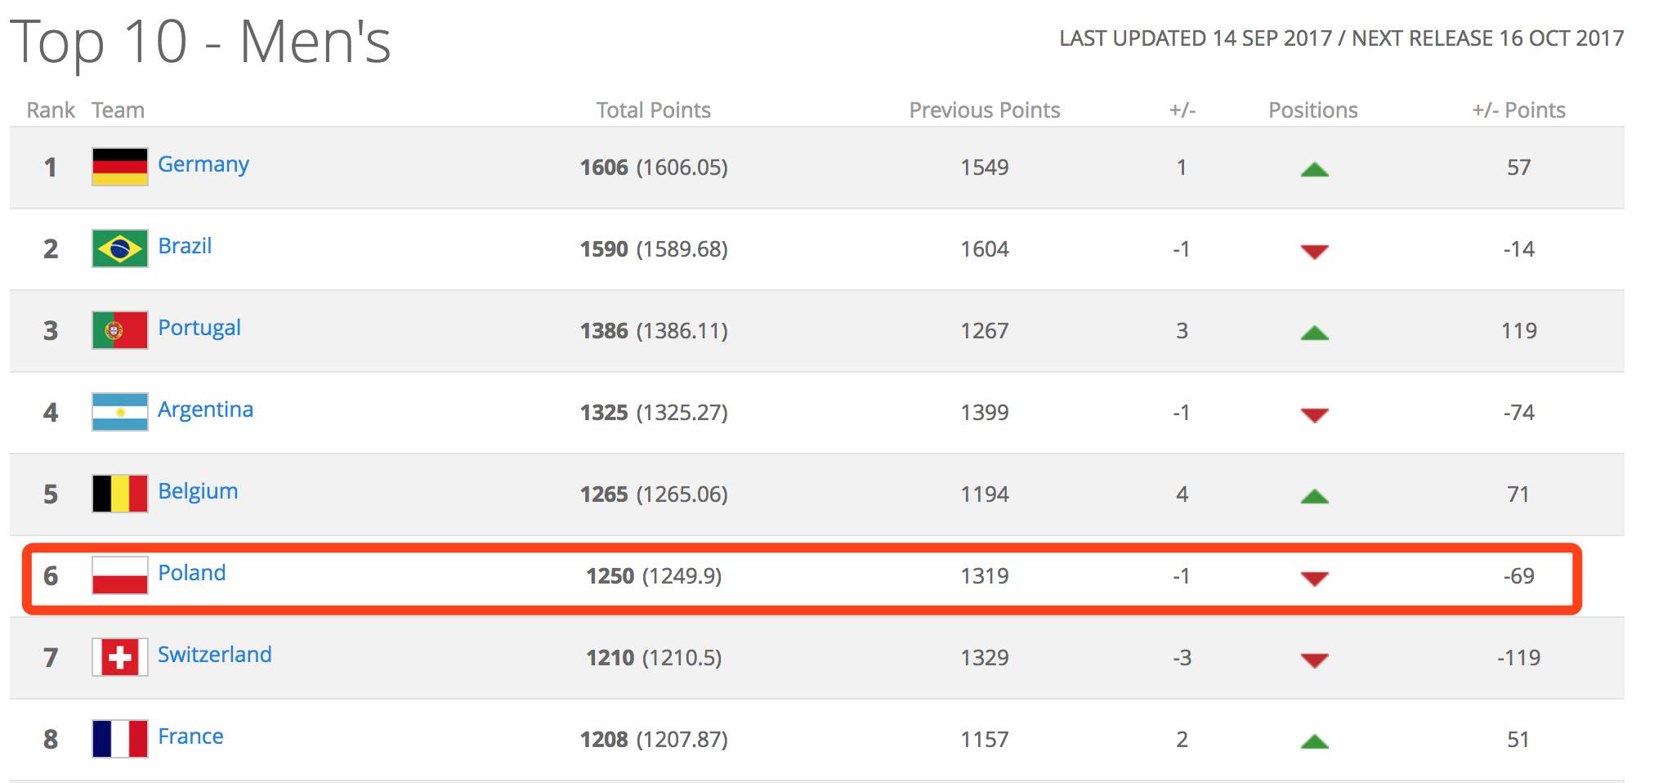This screenshot has width=1654, height=783.
Task: Open the France team link
Action: point(190,736)
